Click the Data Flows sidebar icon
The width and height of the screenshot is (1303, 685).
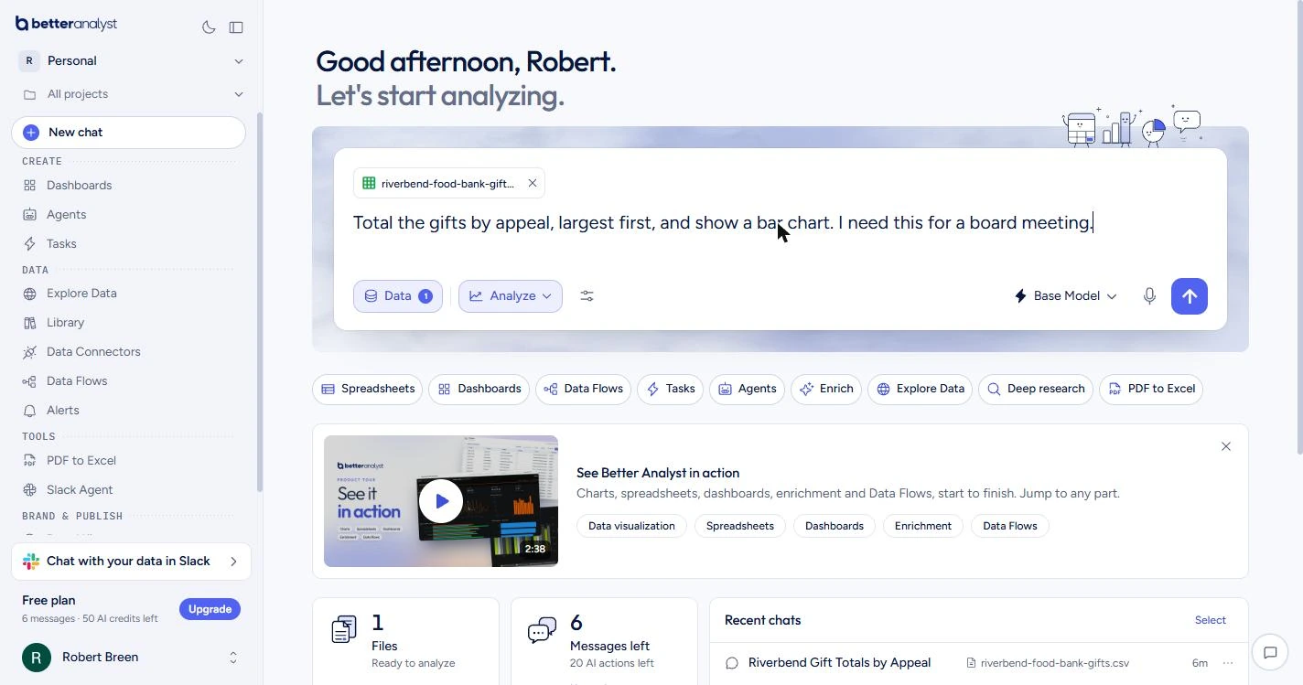pos(29,381)
